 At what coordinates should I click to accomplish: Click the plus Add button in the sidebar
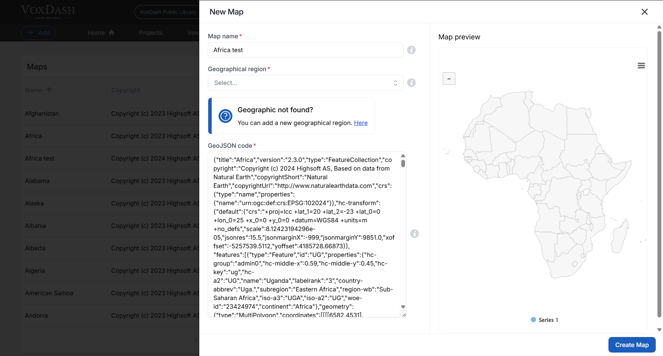click(38, 32)
